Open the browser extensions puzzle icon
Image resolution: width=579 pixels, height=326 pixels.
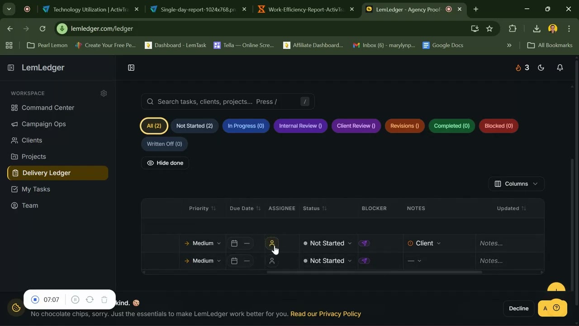pos(513,29)
